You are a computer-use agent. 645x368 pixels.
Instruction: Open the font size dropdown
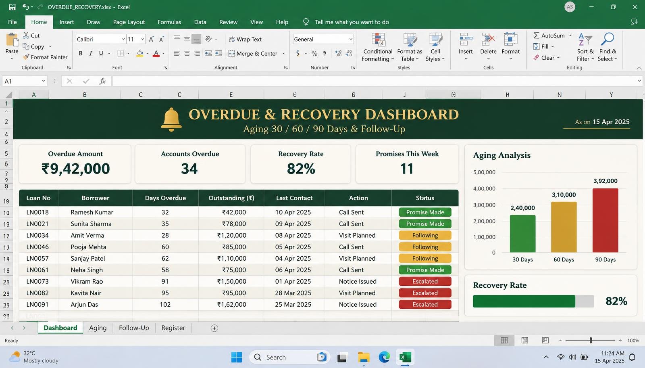[143, 39]
